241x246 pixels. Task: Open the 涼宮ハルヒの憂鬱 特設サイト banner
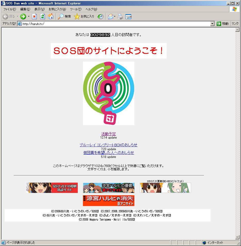point(52,188)
